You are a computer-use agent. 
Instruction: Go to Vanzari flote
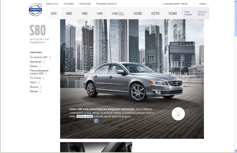pyautogui.click(x=85, y=4)
